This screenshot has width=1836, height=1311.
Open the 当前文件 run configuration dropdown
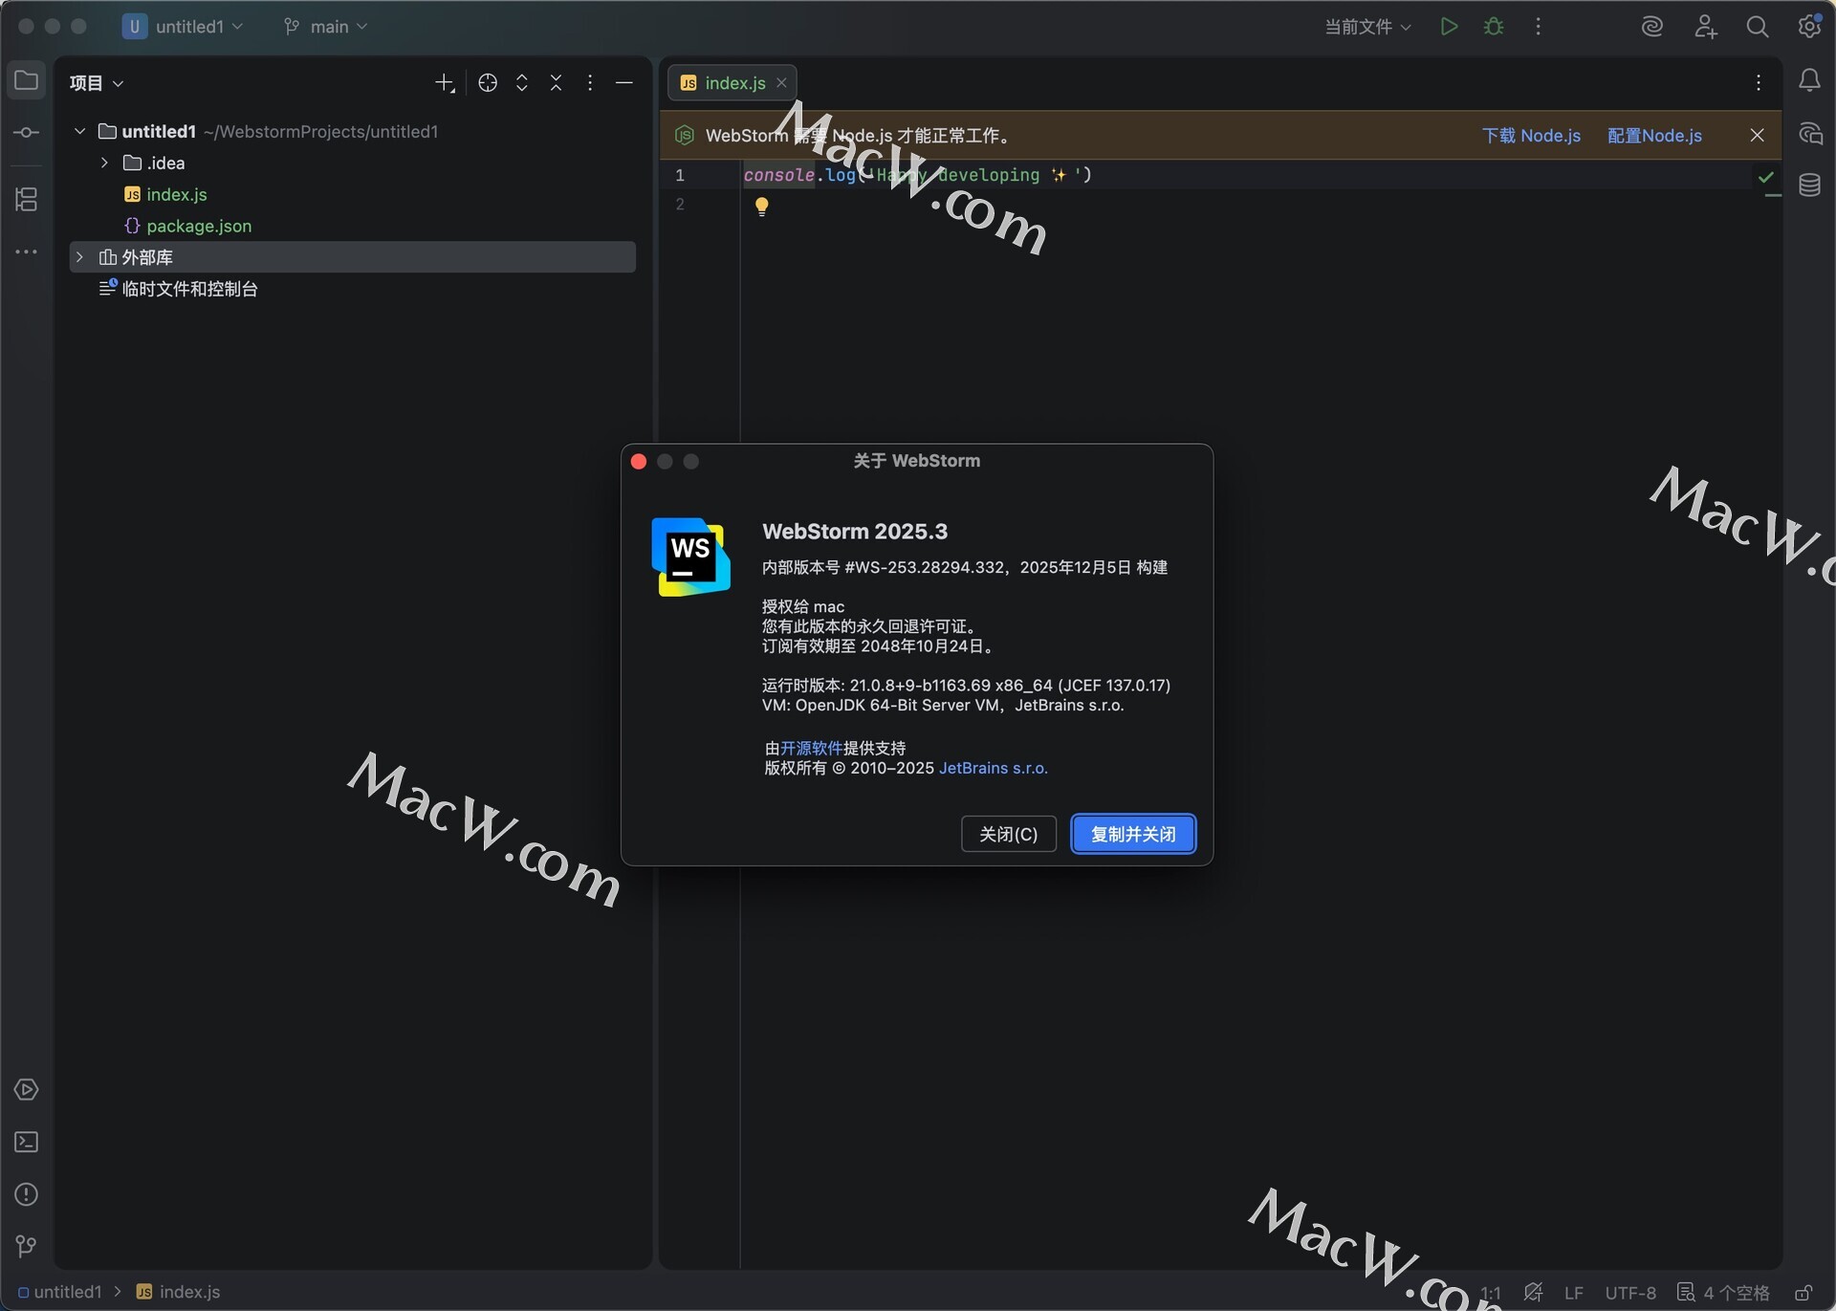[1367, 27]
